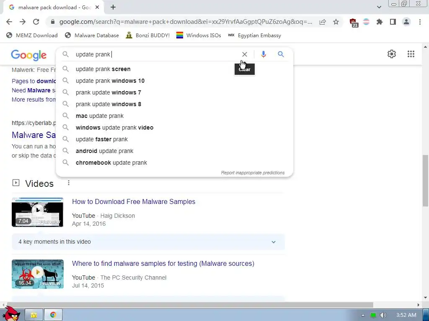
Task: Open Malware Database bookmark
Action: pos(92,36)
